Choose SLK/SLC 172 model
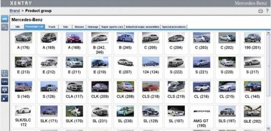 coord(23,117)
